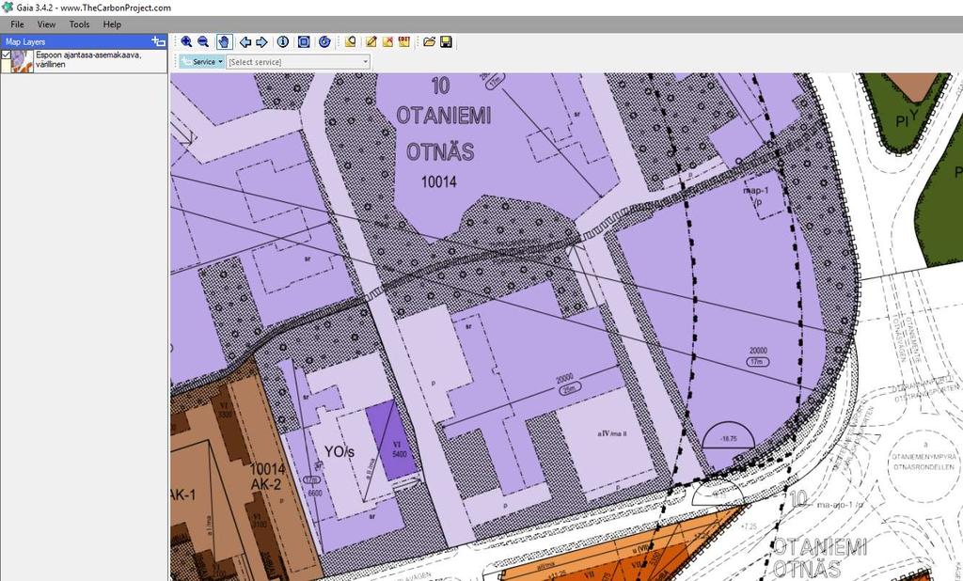The height and width of the screenshot is (581, 963).
Task: Activate the Pan hand tool
Action: tap(224, 41)
